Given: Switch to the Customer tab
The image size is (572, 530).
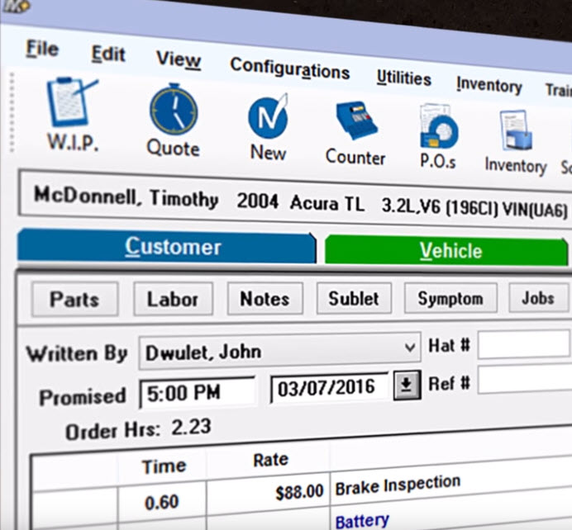Looking at the screenshot, I should [173, 248].
